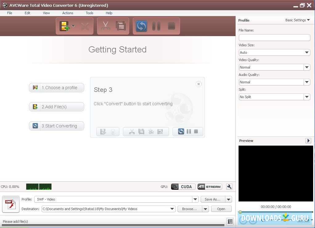This screenshot has width=315, height=228.
Task: Click the convert icon in Step 3 panel
Action: click(x=181, y=131)
